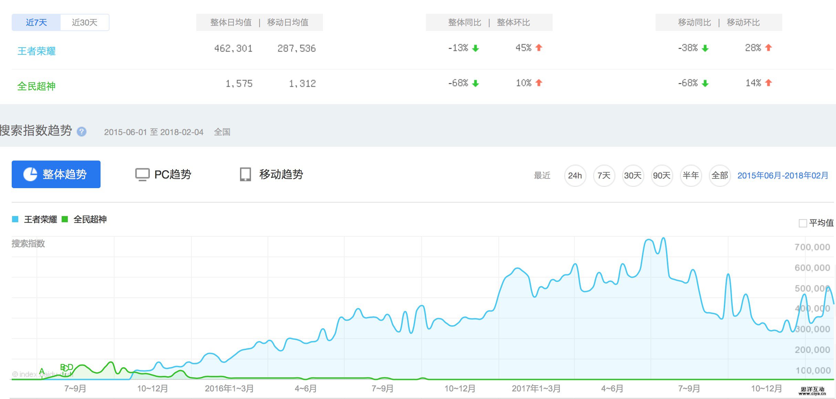Click the event marker A on the chart
This screenshot has height=399, width=836.
pyautogui.click(x=42, y=371)
